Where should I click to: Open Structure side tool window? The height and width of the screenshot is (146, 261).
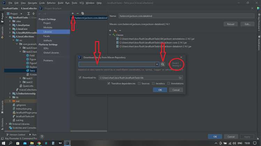2,124
